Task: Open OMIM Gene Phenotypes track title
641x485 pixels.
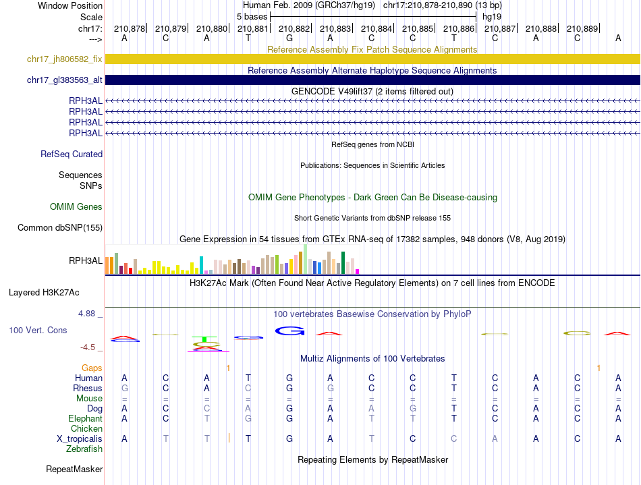Action: pyautogui.click(x=372, y=197)
